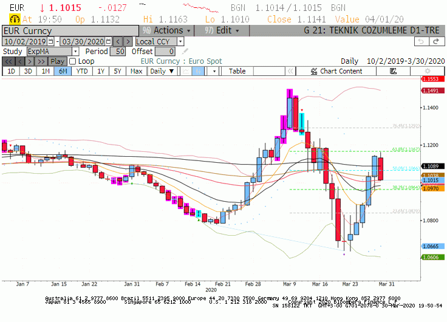447x322 pixels.
Task: Click the green 1.0606 price label
Action: click(x=433, y=257)
